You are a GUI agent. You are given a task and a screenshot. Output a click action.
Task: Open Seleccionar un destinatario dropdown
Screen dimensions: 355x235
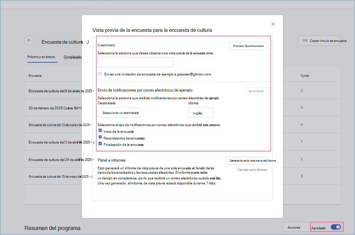click(x=118, y=113)
